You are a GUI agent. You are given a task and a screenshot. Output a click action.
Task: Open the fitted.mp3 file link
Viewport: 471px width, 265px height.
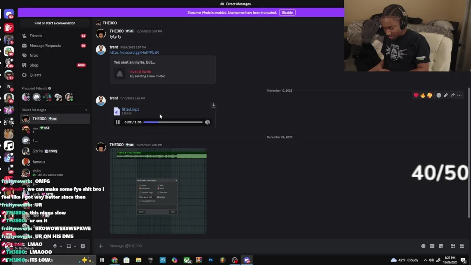pyautogui.click(x=130, y=109)
